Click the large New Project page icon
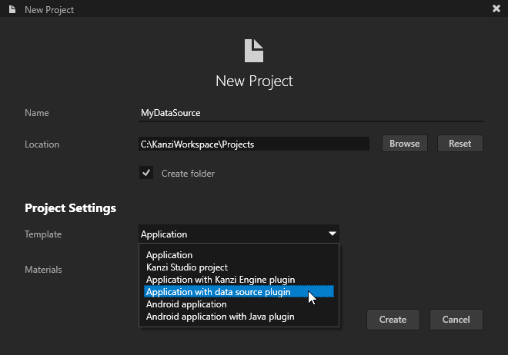Viewport: 508px width, 355px height. [x=254, y=51]
